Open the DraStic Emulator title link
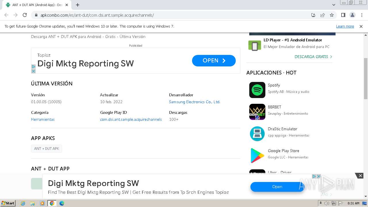Screen dimensions: 368x207 (x=283, y=129)
